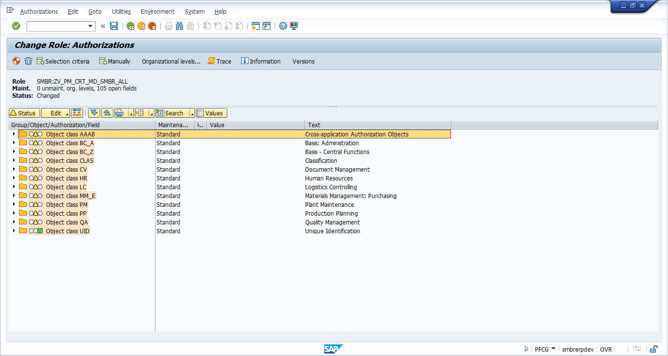The image size is (668, 356).
Task: Delete an authorization using the trash icon
Action: click(28, 61)
